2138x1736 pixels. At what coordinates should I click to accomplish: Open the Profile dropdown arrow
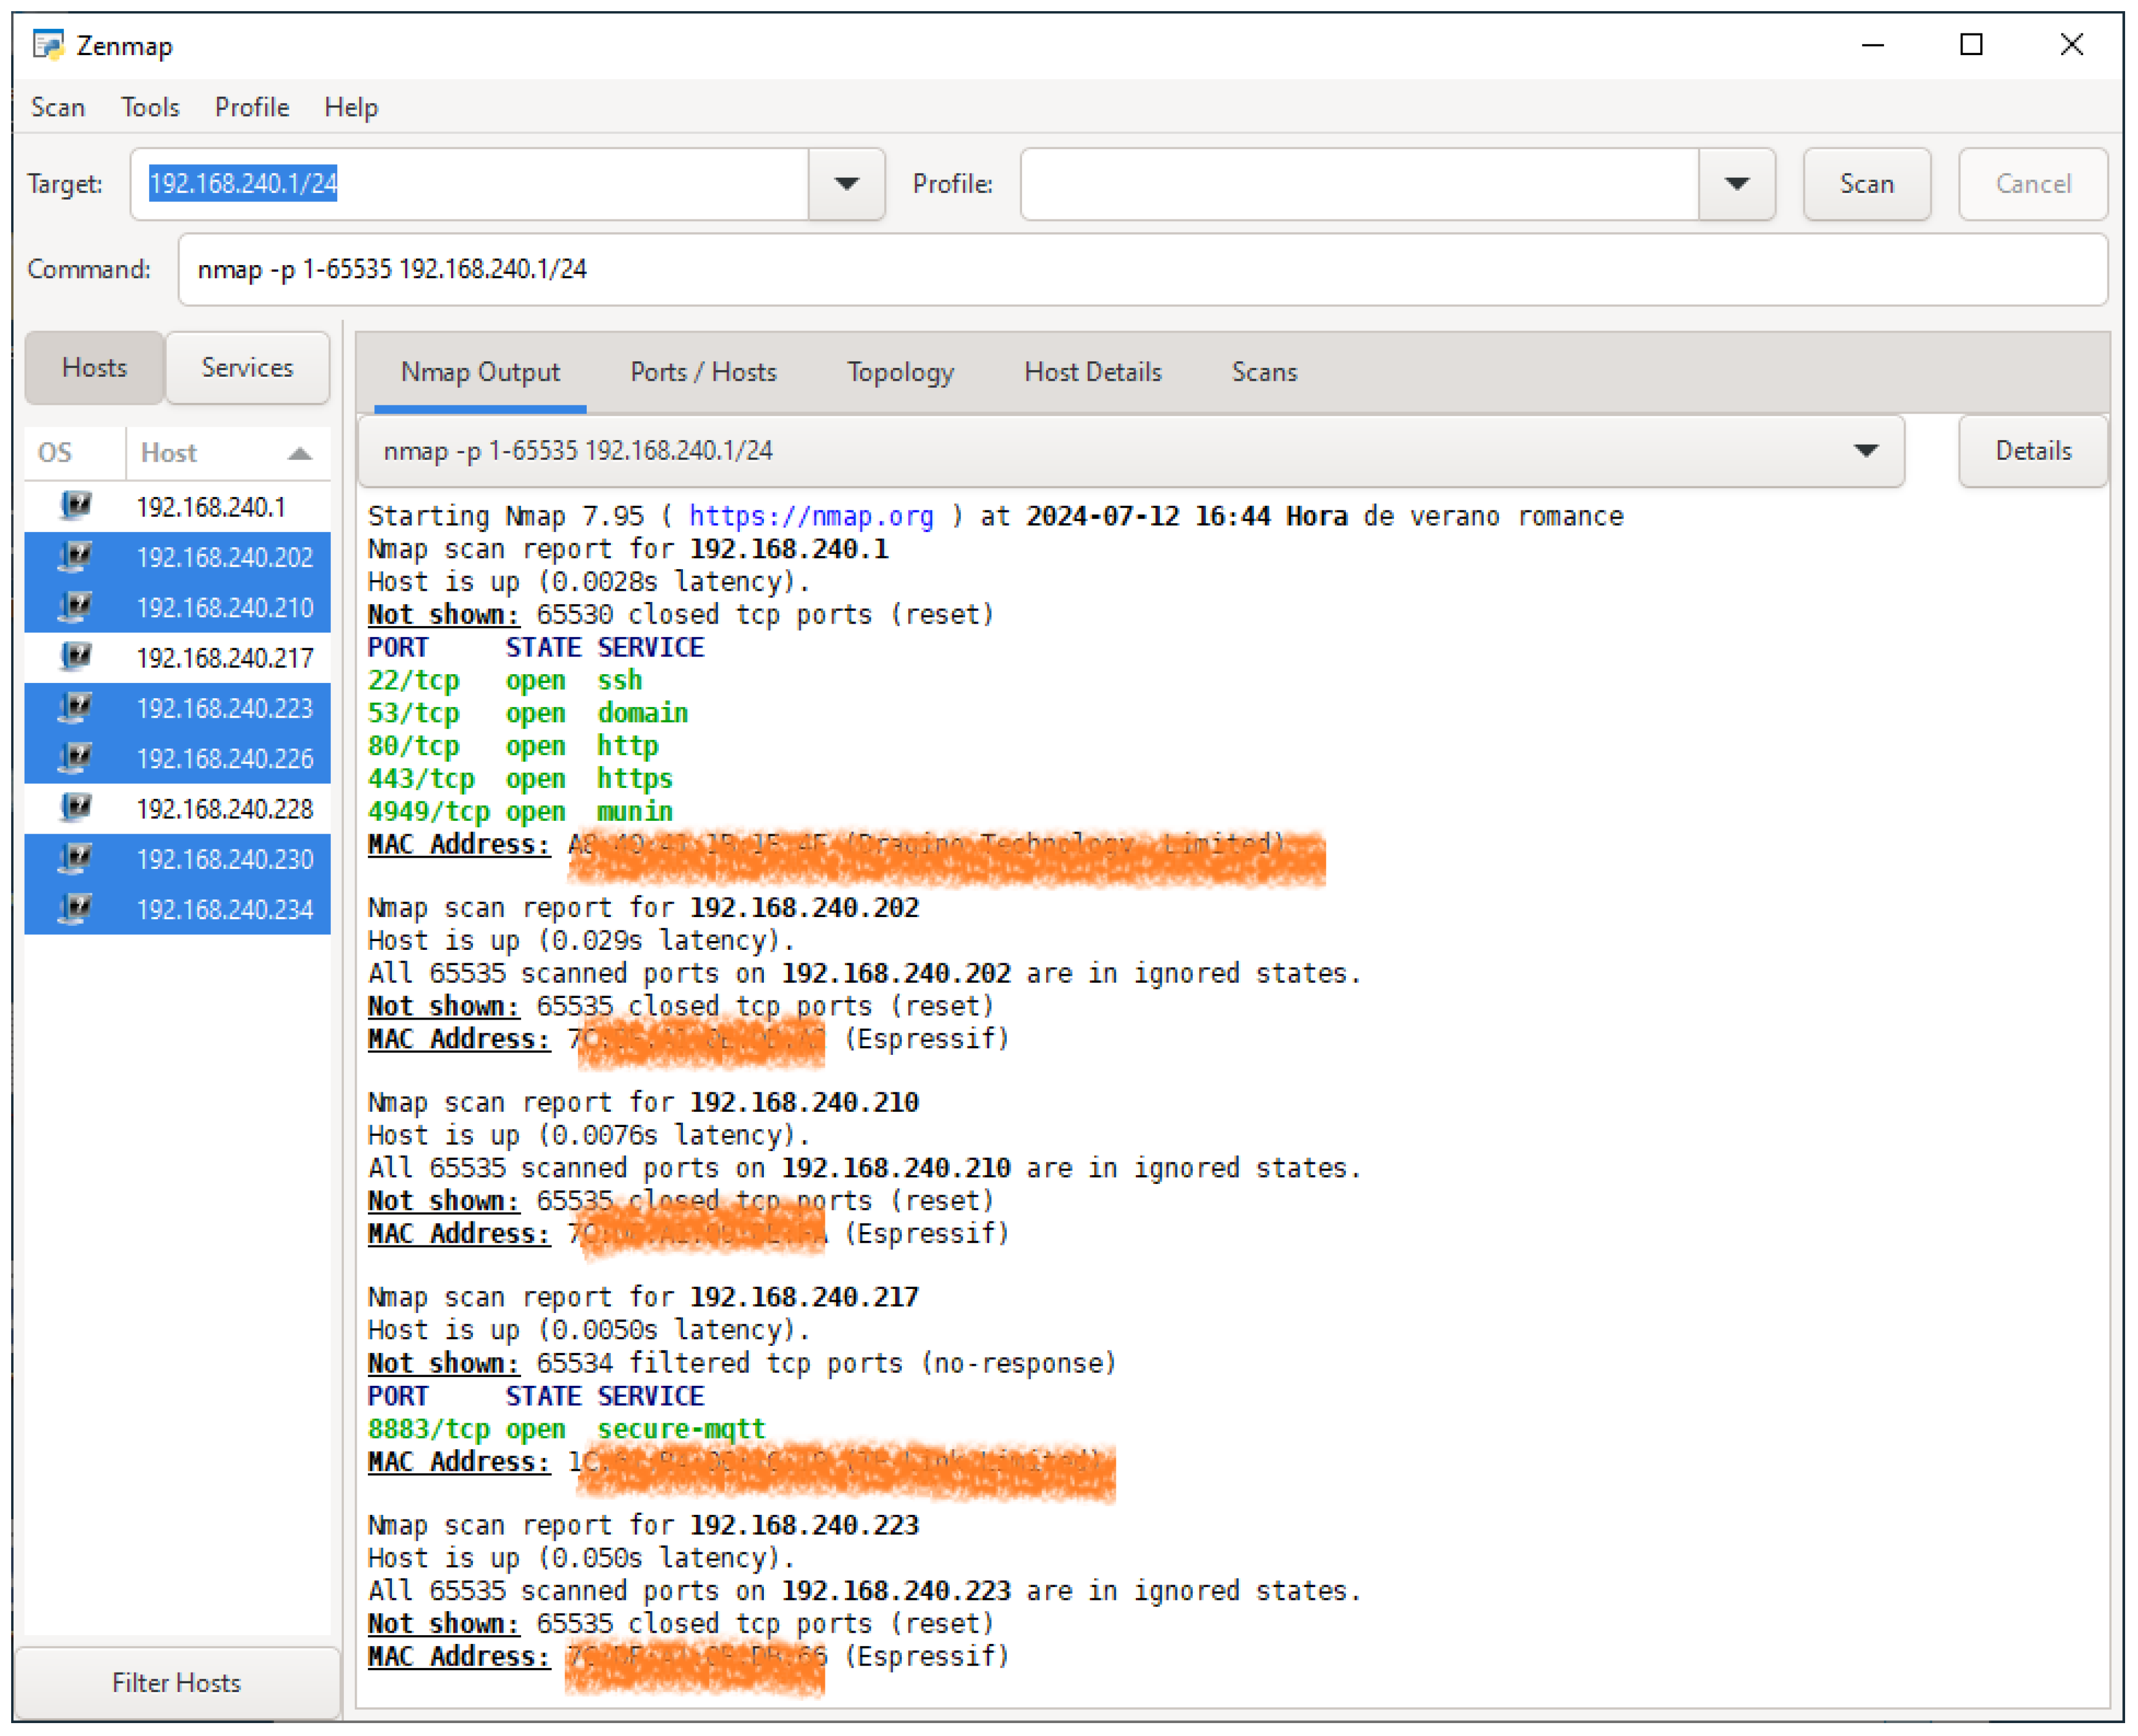(x=1737, y=184)
